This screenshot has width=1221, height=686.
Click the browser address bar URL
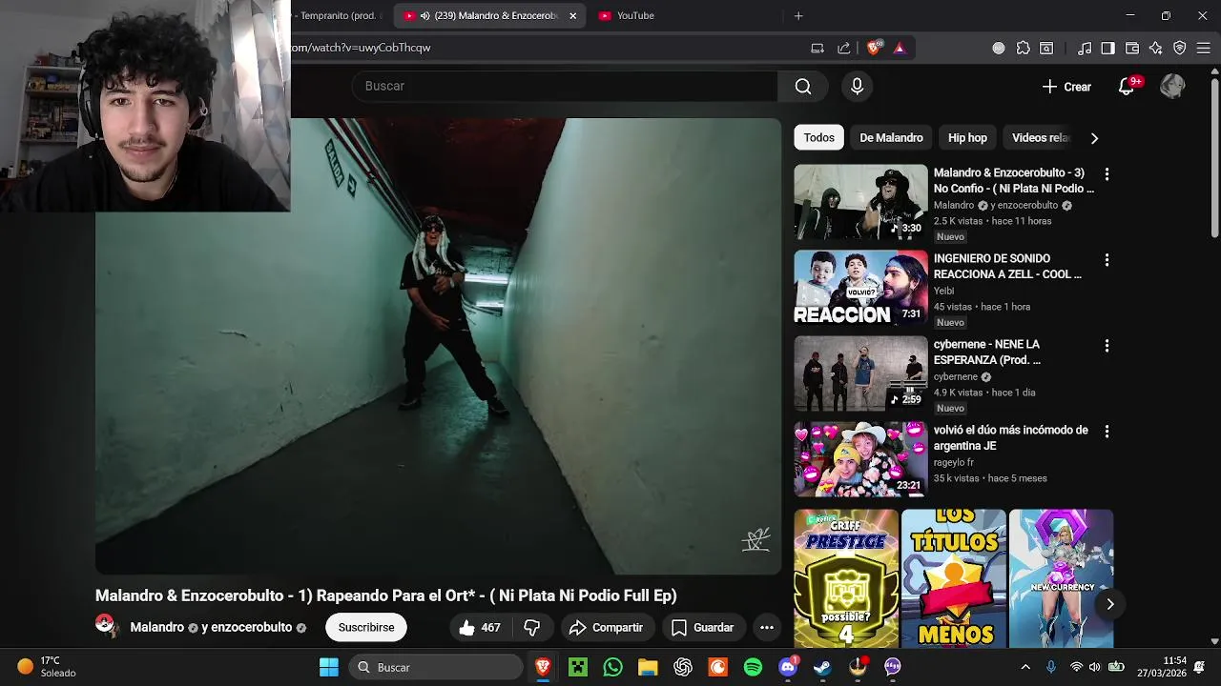pos(361,48)
